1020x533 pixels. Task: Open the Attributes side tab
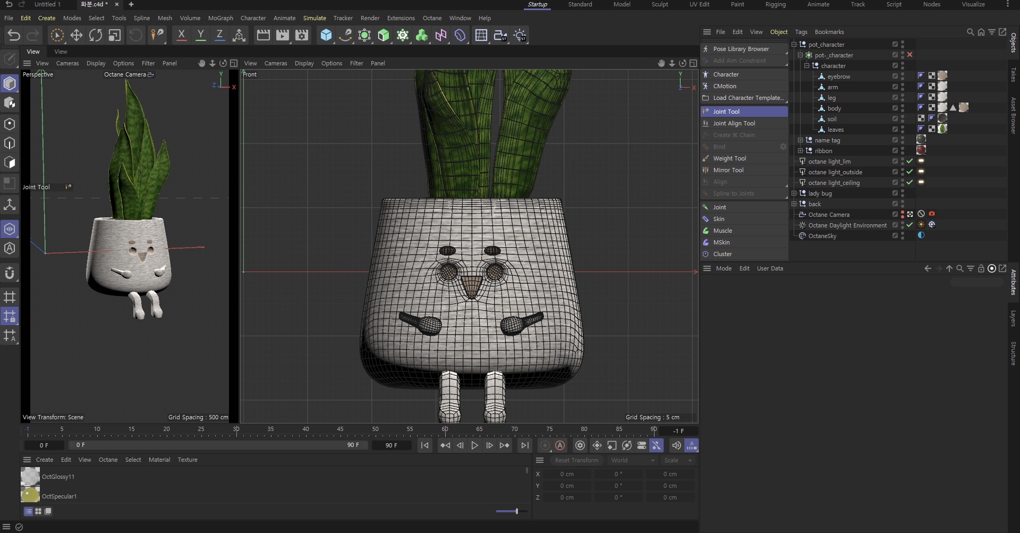pos(1014,282)
